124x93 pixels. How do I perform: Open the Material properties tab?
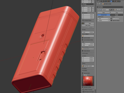coord(114,1)
